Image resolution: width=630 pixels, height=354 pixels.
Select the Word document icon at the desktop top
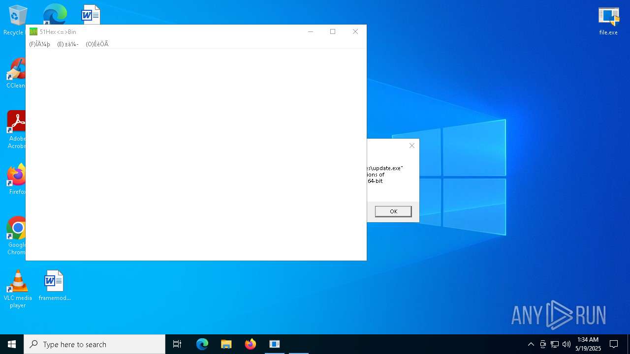(x=91, y=14)
